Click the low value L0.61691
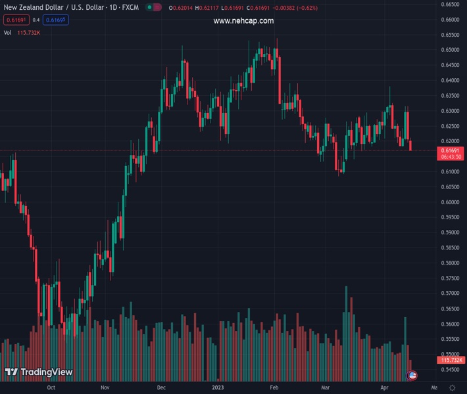467x394 pixels. tap(232, 8)
